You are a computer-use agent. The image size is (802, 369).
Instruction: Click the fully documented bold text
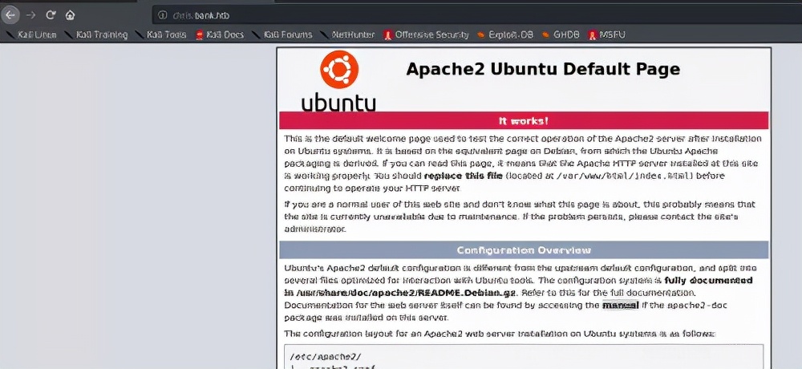[708, 281]
